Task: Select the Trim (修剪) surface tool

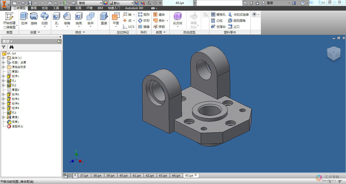Action: pyautogui.click(x=159, y=27)
